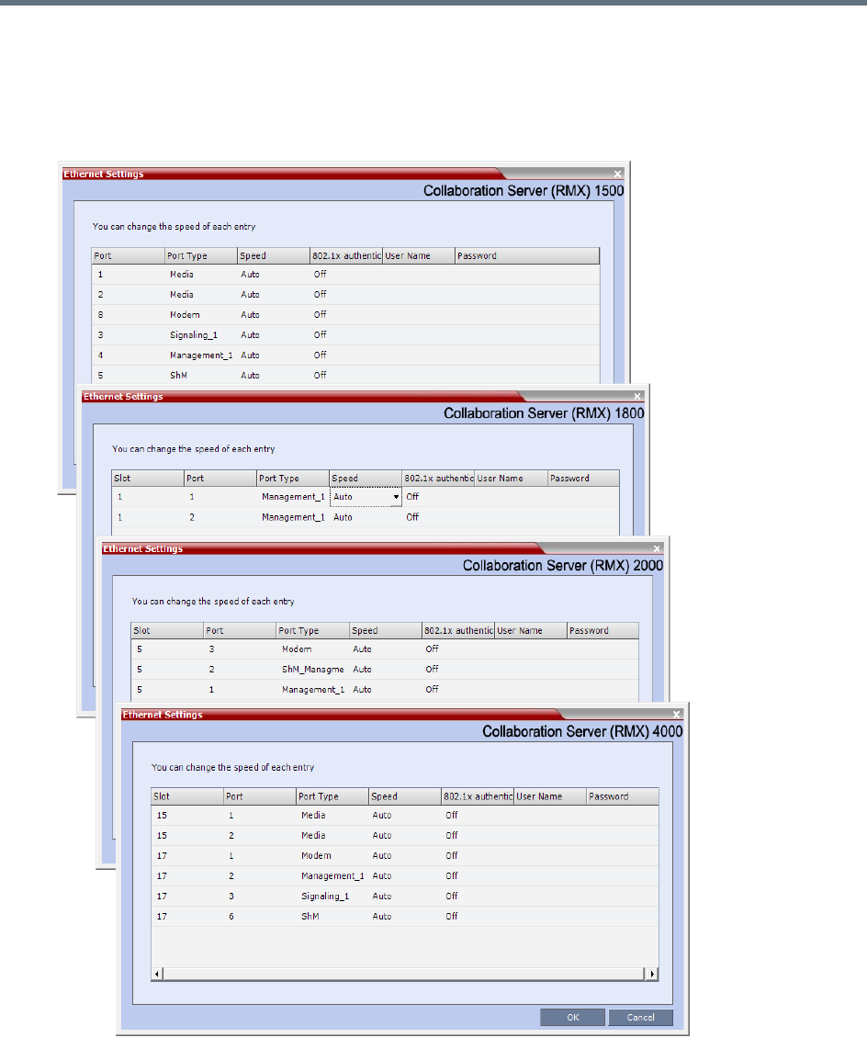Viewport: 867px width, 1038px height.
Task: Click Password header in RMX 2000 table
Action: pyautogui.click(x=602, y=631)
